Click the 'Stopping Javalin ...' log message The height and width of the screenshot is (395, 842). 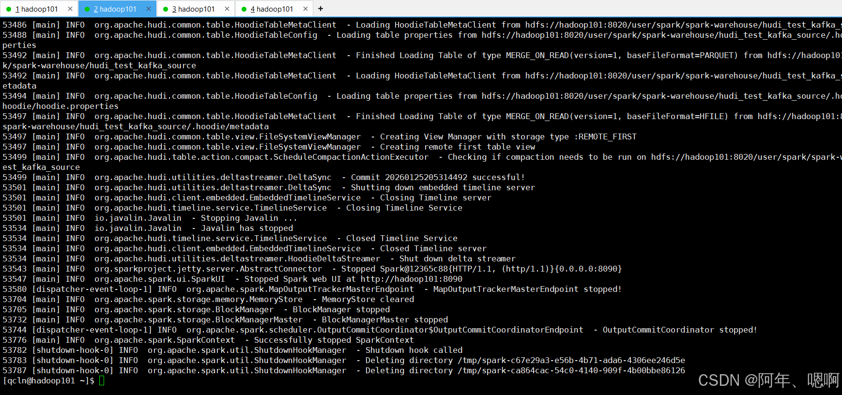249,218
